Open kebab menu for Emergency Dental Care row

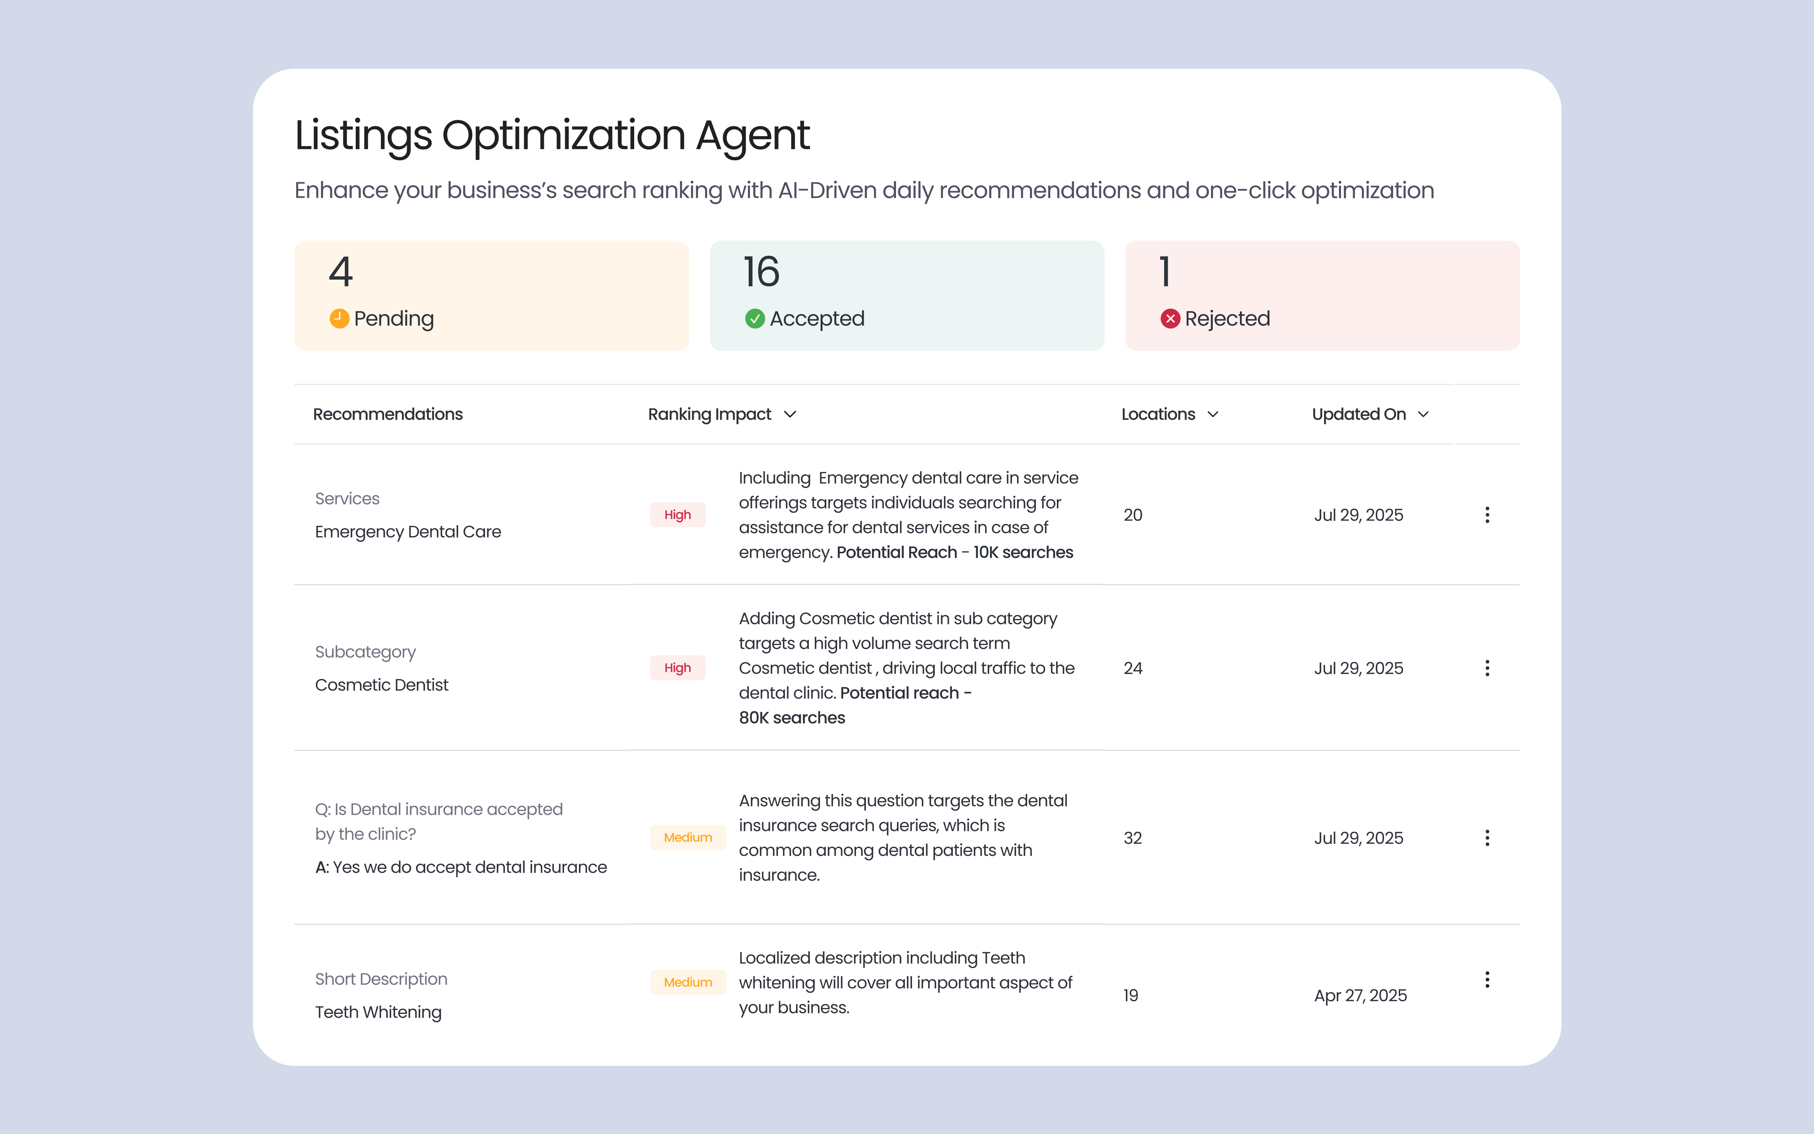pyautogui.click(x=1487, y=515)
